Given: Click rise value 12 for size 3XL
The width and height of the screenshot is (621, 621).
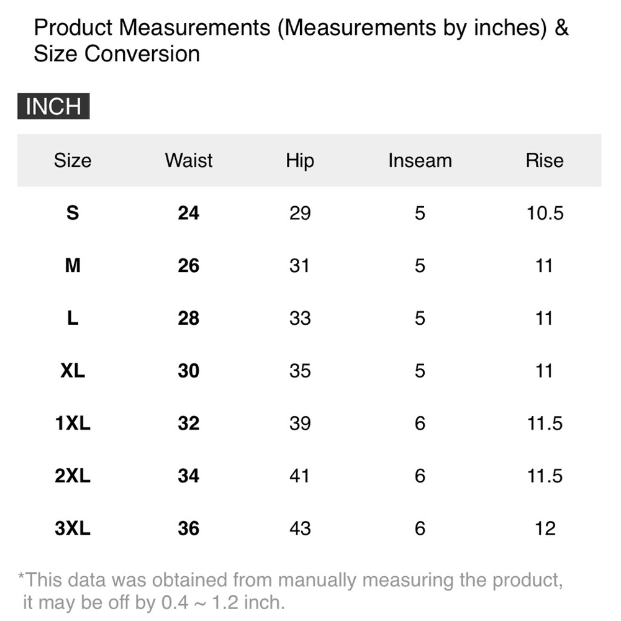Looking at the screenshot, I should pyautogui.click(x=545, y=528).
